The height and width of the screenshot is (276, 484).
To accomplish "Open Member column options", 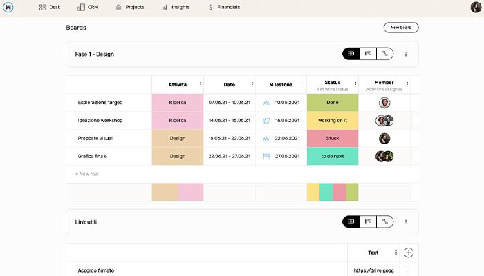I will point(407,84).
